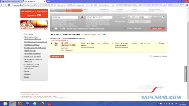Toggle the long-distance trains checkbox
189x106 pixels.
click(53, 29)
